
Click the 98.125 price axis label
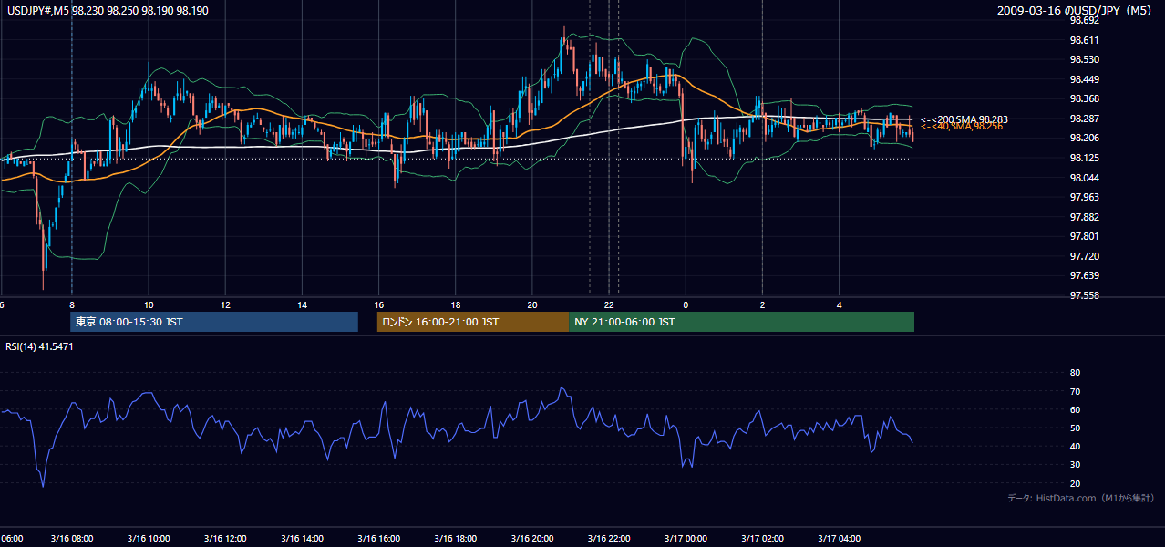point(1084,158)
